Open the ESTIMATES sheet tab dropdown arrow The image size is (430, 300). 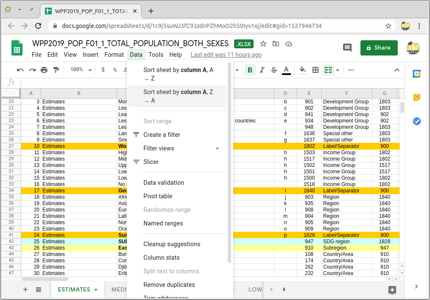point(96,290)
